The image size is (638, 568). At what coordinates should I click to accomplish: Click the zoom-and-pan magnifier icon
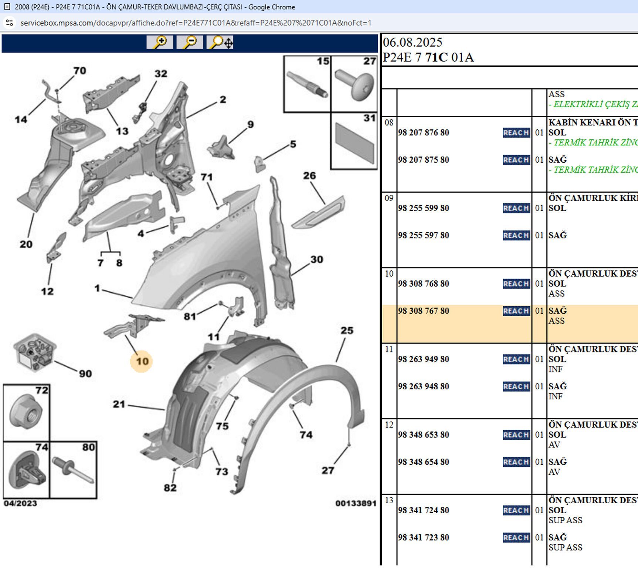(x=220, y=43)
